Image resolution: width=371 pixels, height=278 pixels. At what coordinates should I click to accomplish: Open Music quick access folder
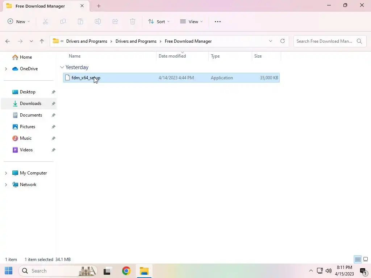click(26, 138)
